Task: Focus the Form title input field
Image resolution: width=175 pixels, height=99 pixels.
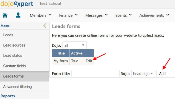Action: tap(95, 73)
